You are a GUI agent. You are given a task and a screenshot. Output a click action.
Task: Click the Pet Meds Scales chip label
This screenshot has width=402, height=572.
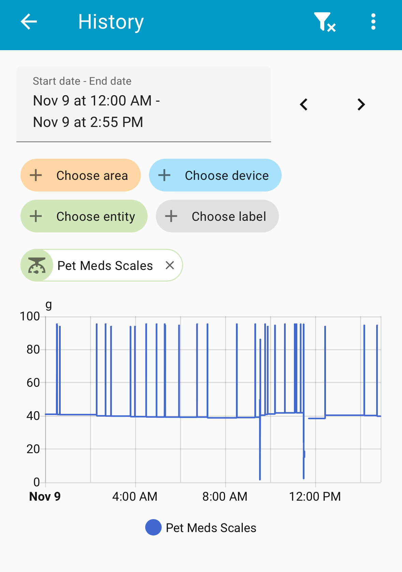point(105,266)
